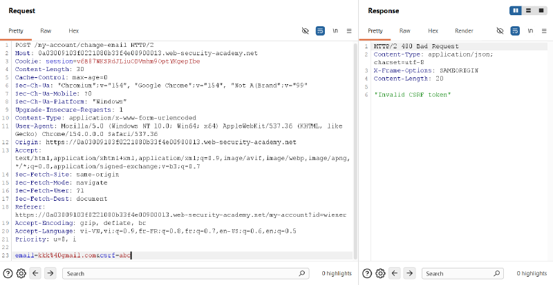Click the Response 0 highlights label

coord(532,273)
